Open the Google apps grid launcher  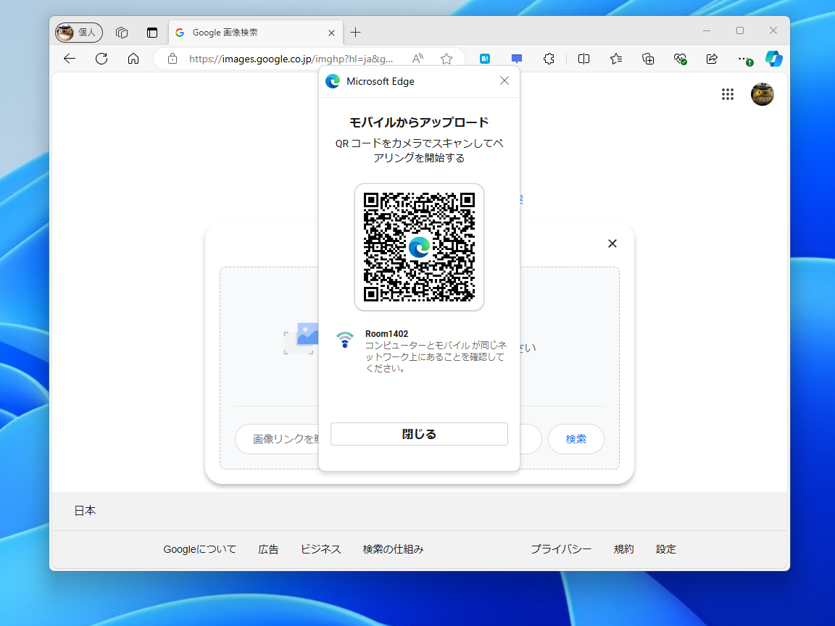point(728,94)
